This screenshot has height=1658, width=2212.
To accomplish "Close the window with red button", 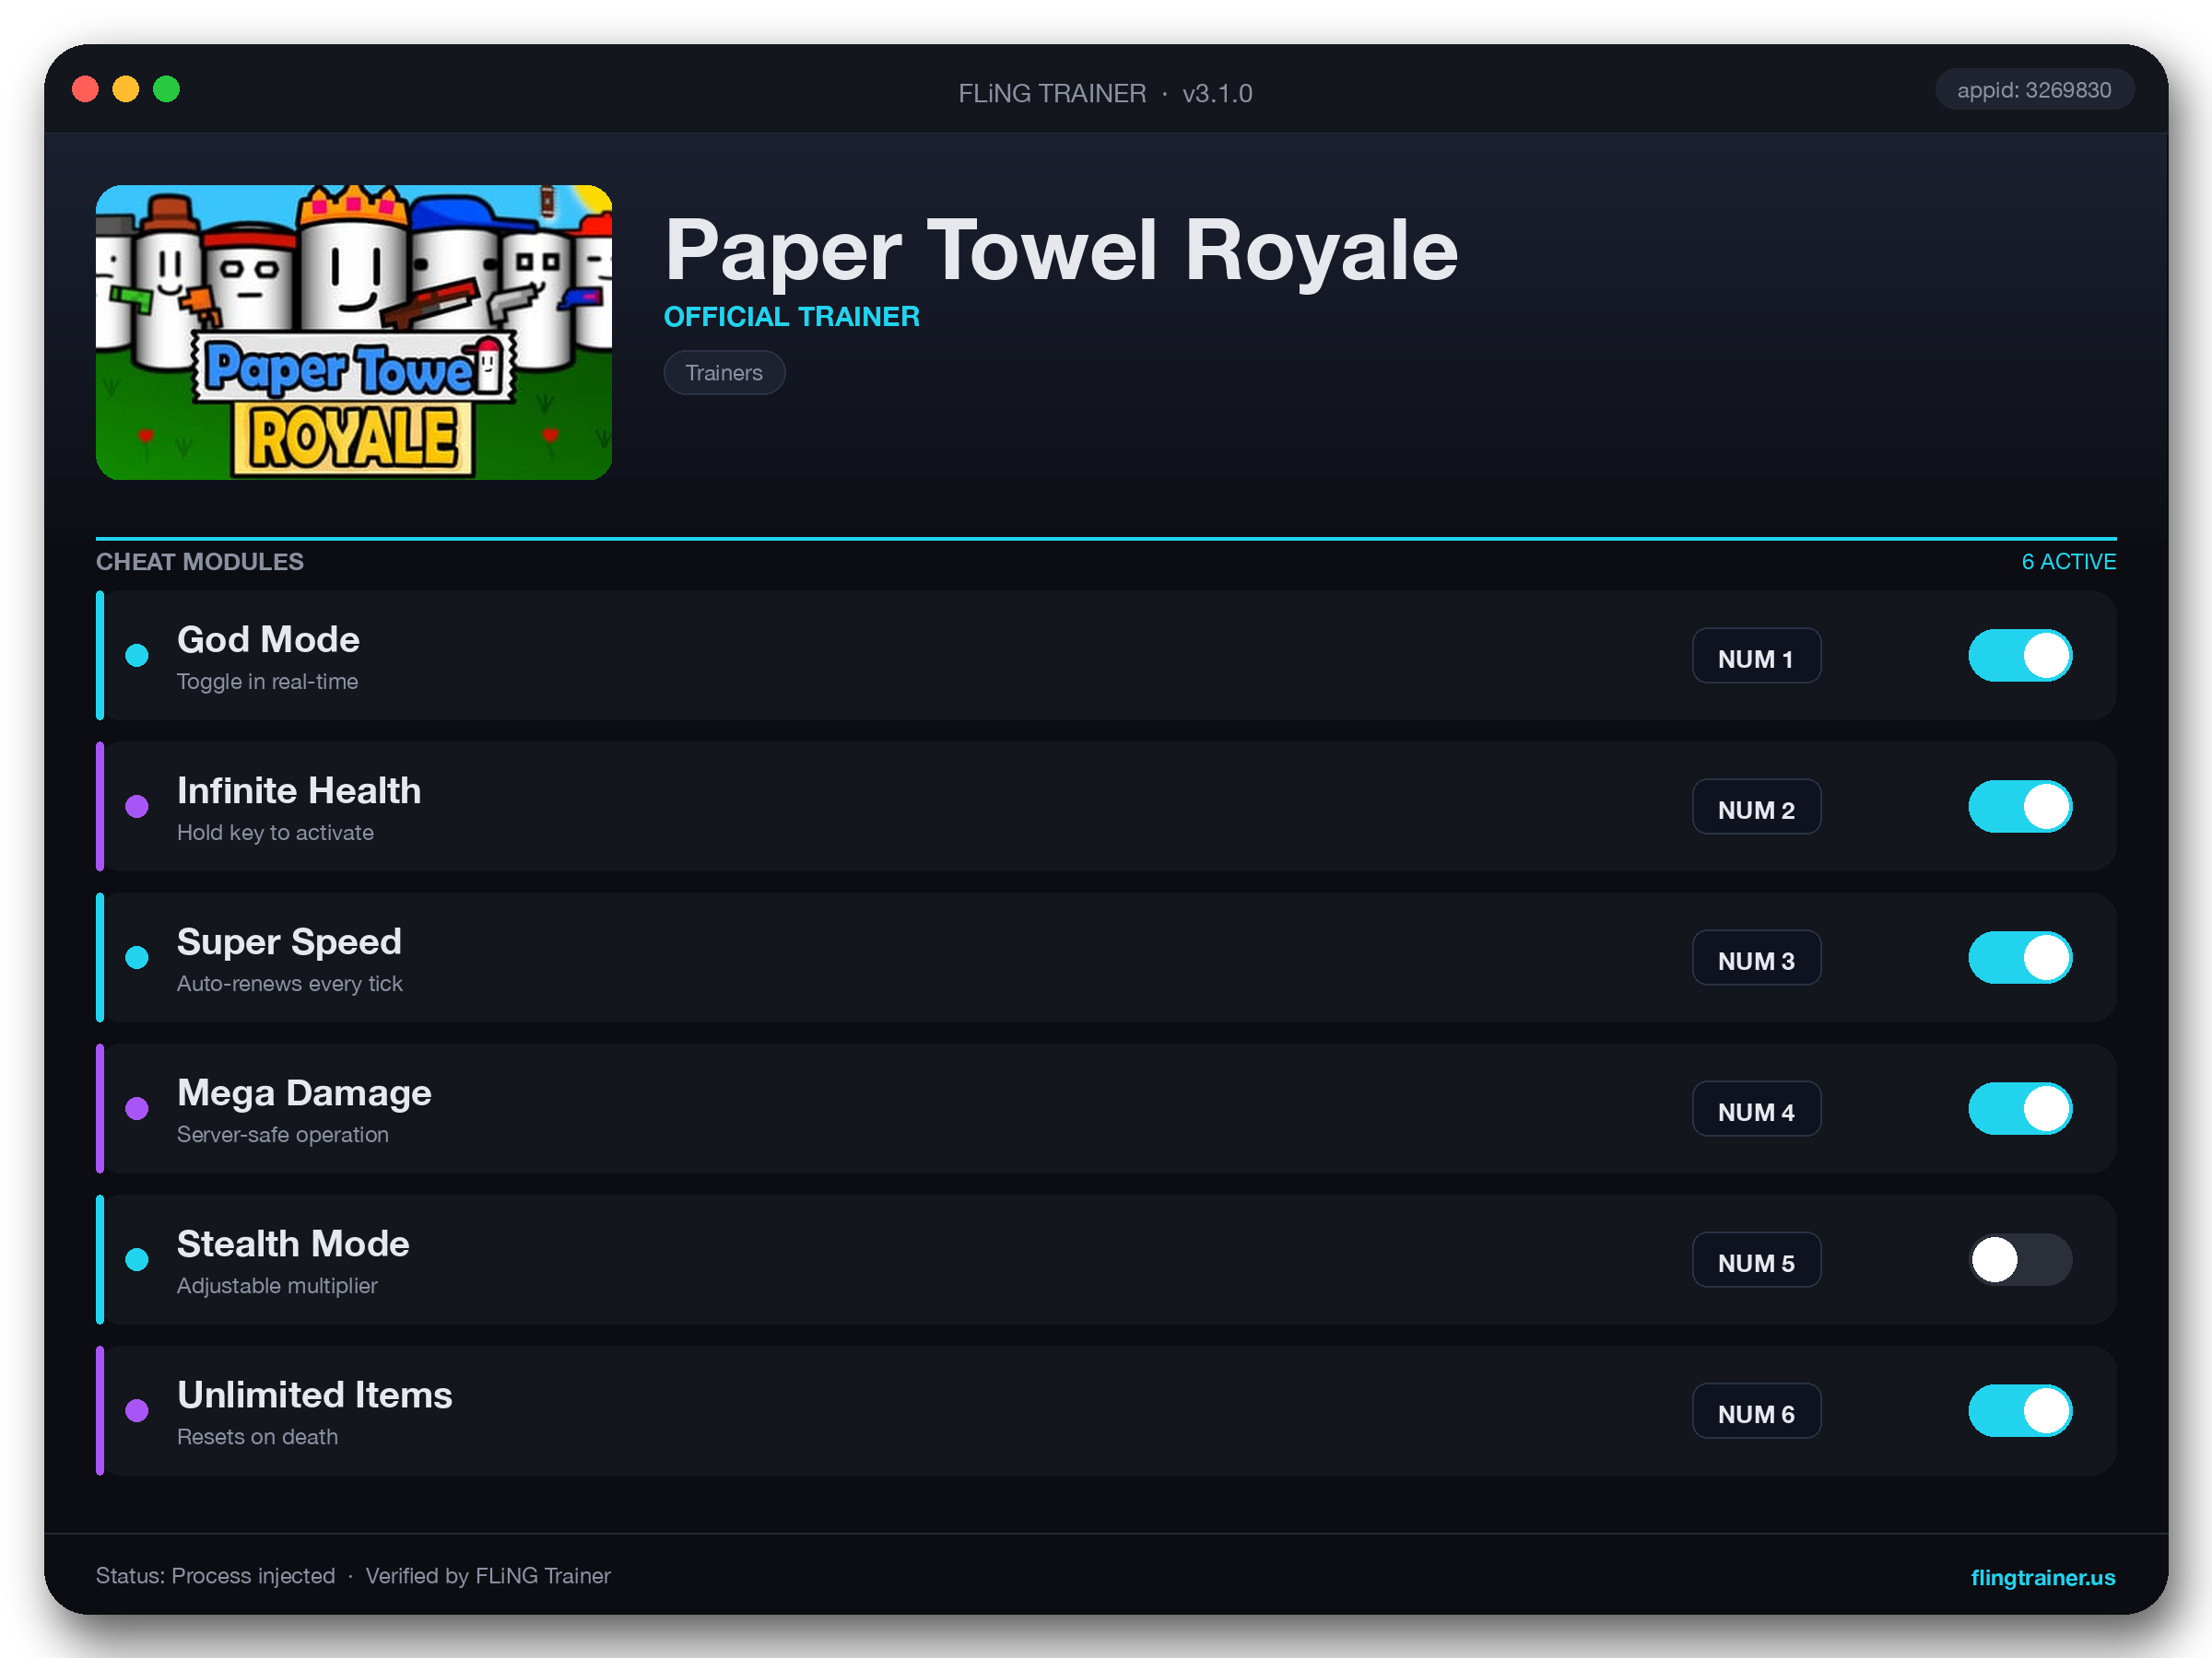I will pos(86,90).
